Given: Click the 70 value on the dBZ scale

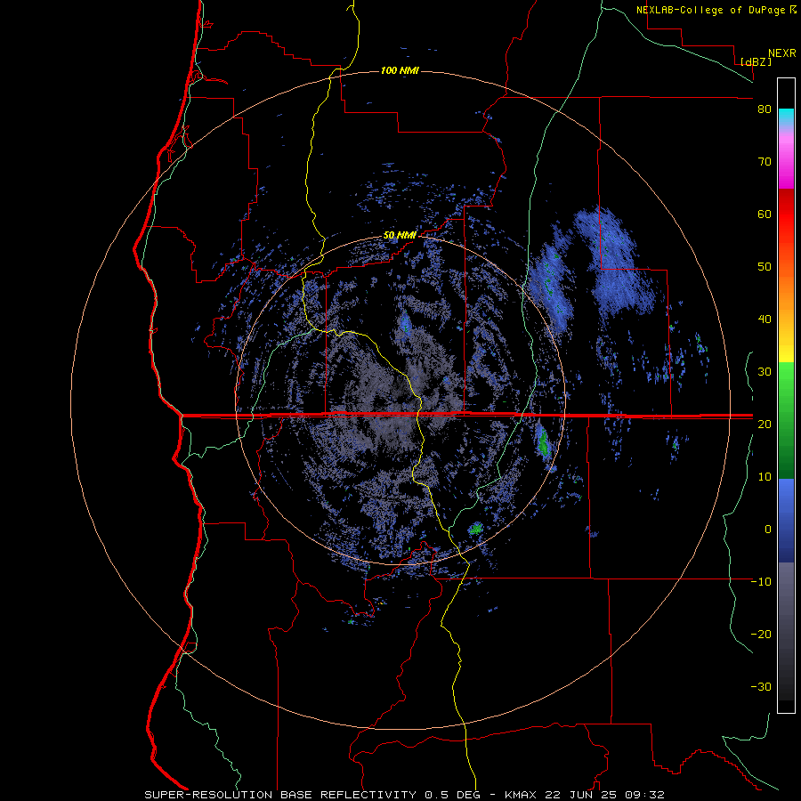Looking at the screenshot, I should 765,162.
